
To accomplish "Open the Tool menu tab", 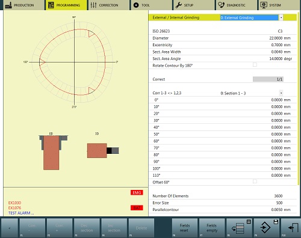I will [152, 5].
